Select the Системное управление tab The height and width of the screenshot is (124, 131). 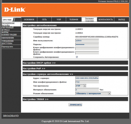[x=89, y=19]
